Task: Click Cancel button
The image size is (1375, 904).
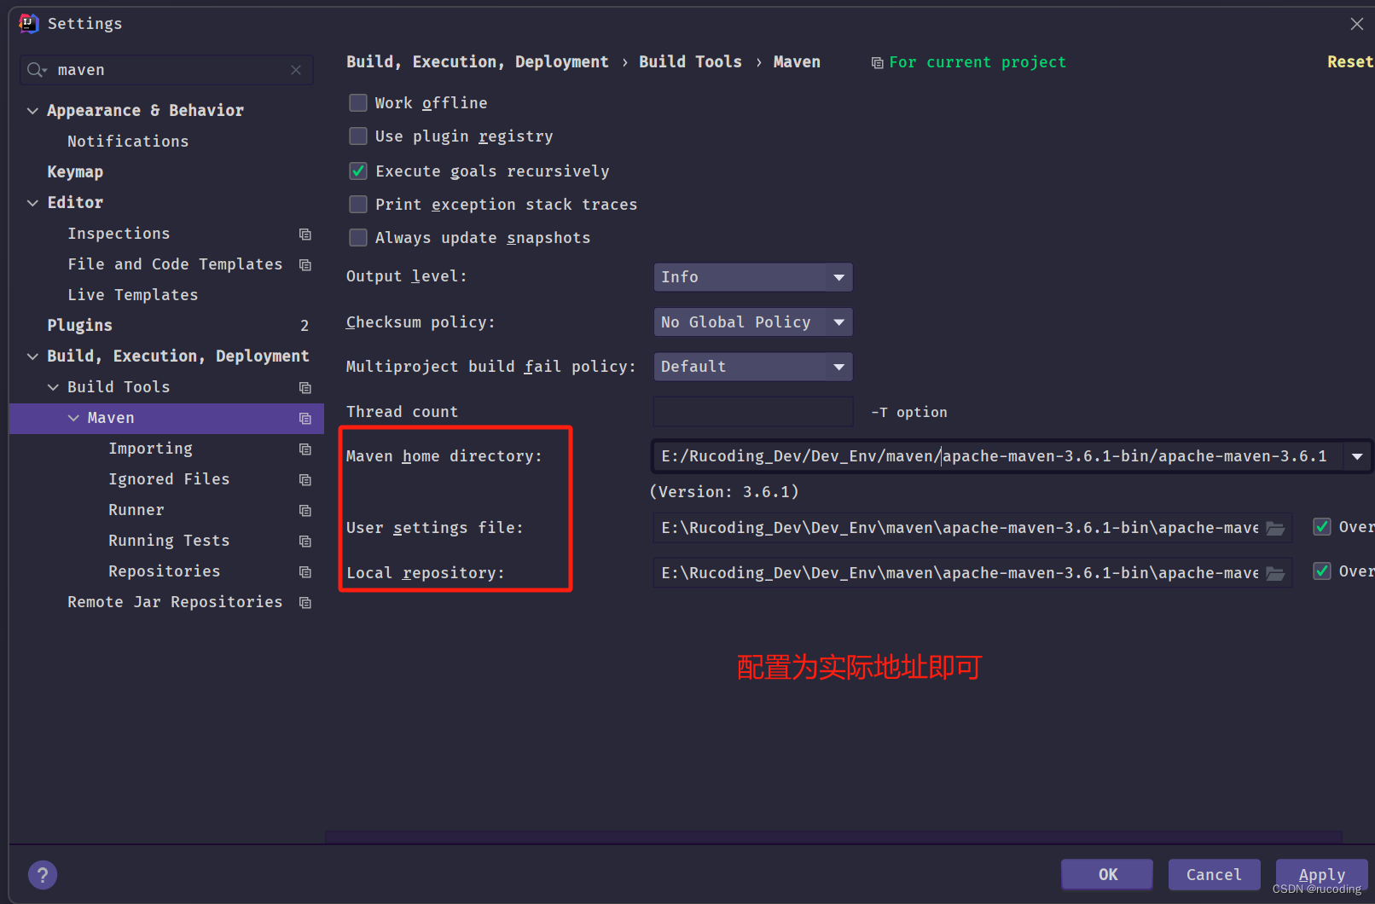Action: (x=1214, y=874)
